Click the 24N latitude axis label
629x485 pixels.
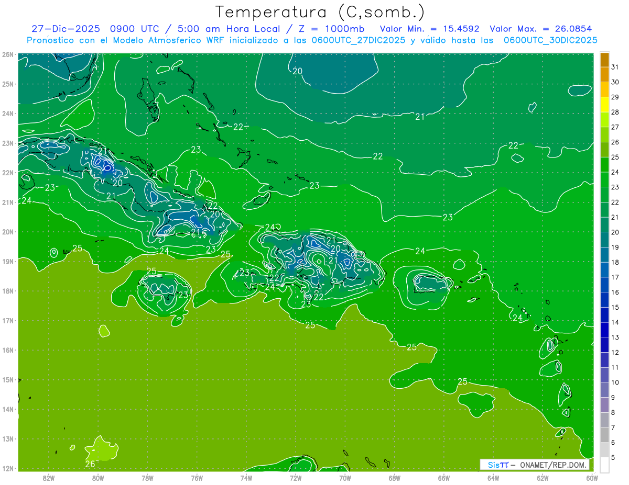point(8,114)
